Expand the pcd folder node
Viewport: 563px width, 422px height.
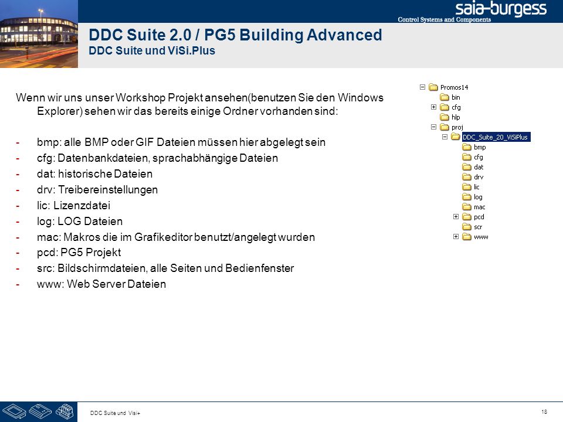[x=456, y=217]
